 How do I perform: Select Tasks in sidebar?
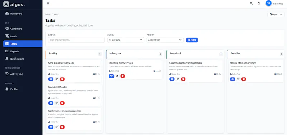point(23,44)
